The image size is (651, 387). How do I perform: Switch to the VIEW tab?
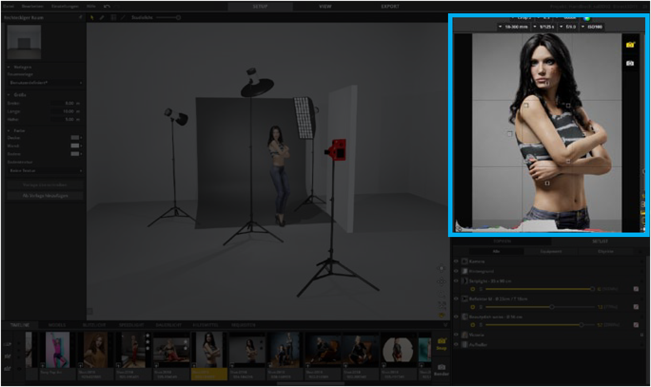pyautogui.click(x=325, y=7)
